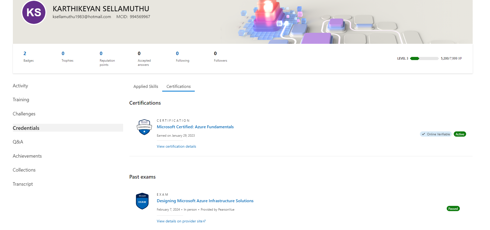Image resolution: width=490 pixels, height=230 pixels.
Task: Click the Level 3 XP progress bar
Action: tap(424, 58)
